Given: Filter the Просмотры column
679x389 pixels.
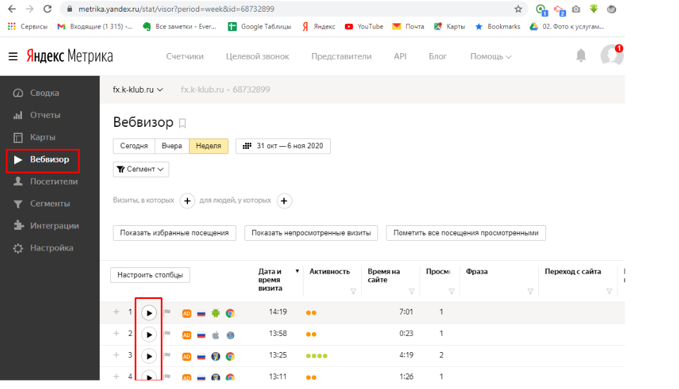Looking at the screenshot, I should tap(451, 292).
